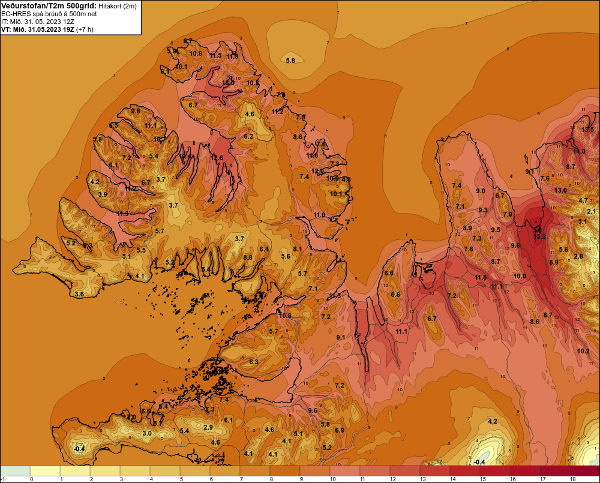Click the temperature value '6.5'
Screen dimensions: 600x483
click(x=113, y=125)
